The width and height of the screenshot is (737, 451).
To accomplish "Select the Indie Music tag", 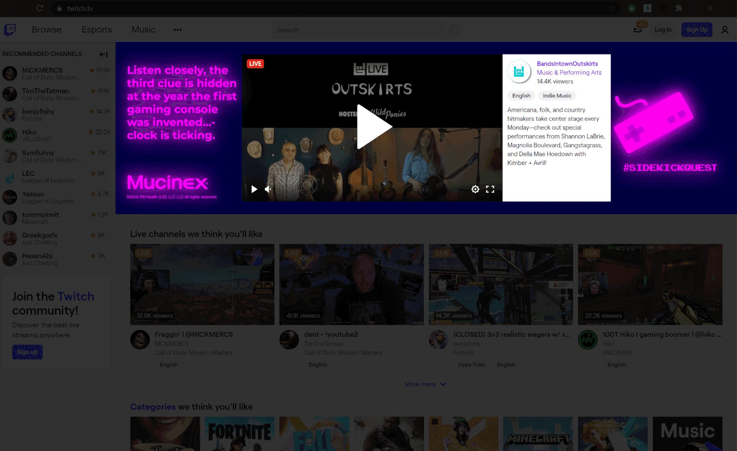I will point(557,96).
